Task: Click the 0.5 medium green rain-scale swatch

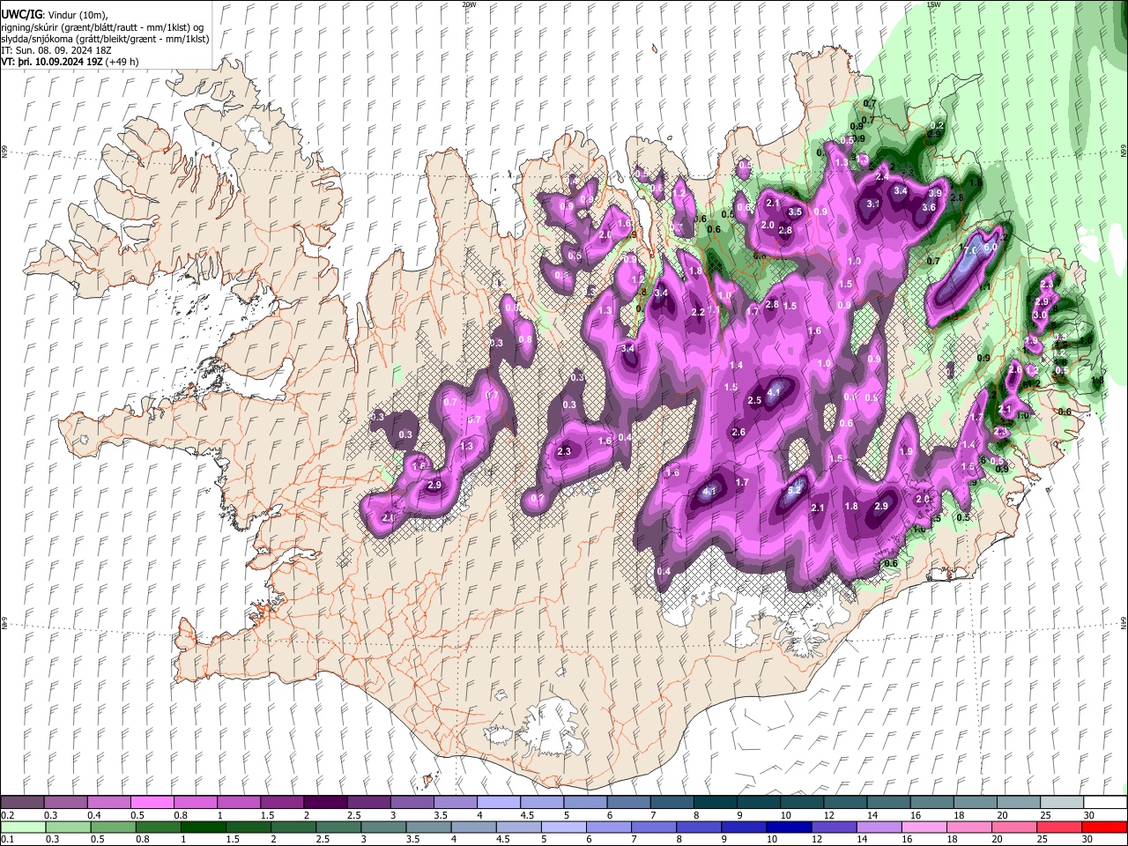Action: click(113, 827)
